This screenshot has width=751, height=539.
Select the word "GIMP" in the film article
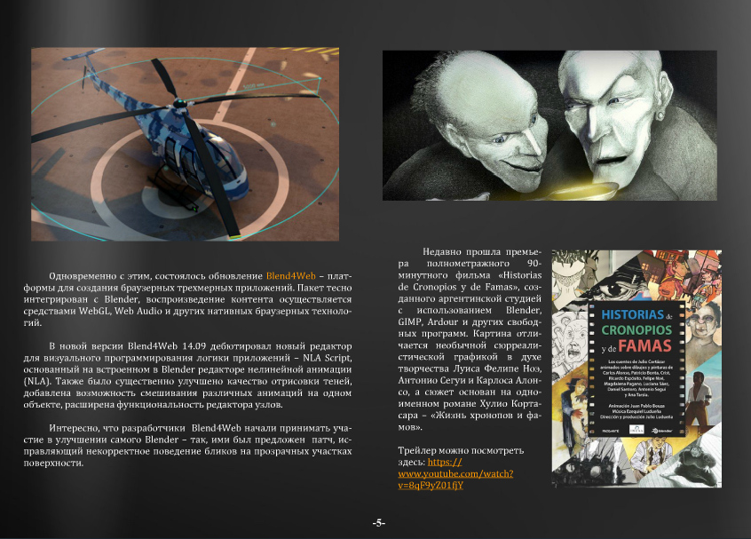tap(410, 322)
